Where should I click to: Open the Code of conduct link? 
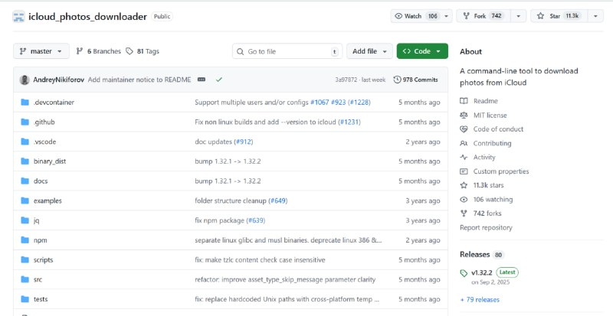click(x=499, y=129)
